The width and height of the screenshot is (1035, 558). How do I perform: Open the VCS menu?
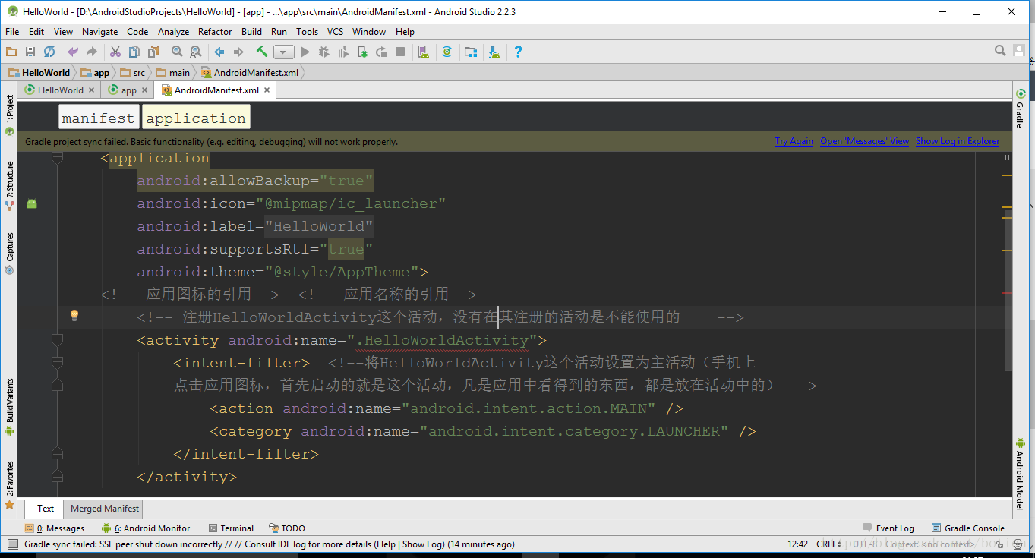pyautogui.click(x=336, y=32)
